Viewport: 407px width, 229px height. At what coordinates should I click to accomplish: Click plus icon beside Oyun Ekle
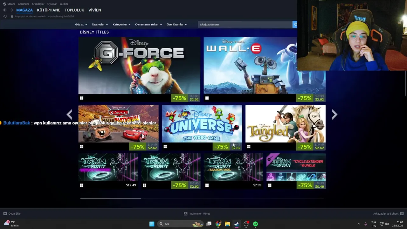pyautogui.click(x=5, y=214)
